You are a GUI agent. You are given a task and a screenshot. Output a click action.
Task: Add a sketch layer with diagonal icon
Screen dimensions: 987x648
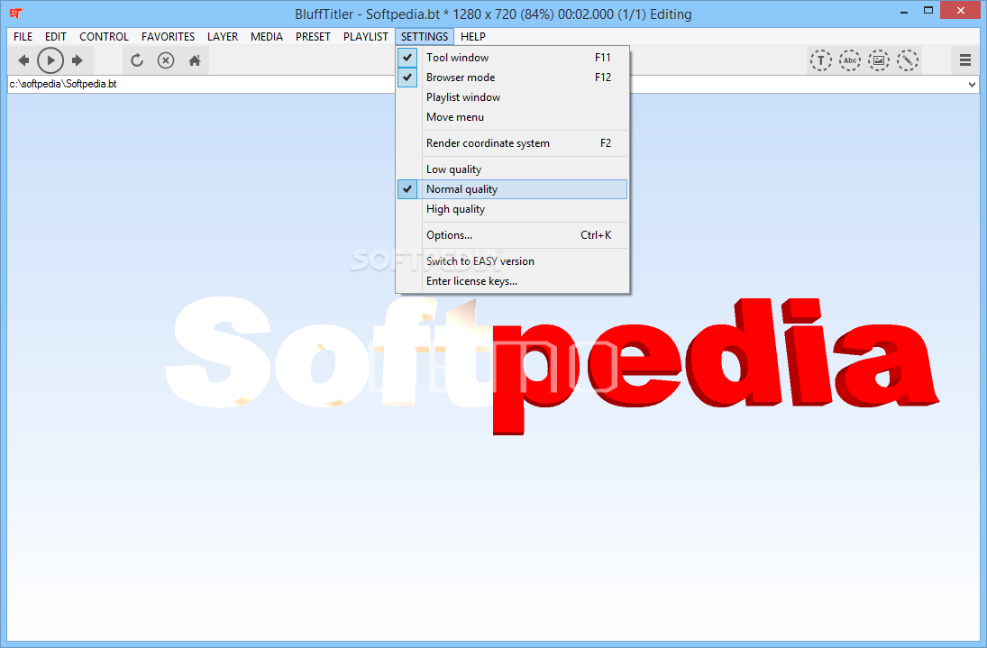click(908, 60)
